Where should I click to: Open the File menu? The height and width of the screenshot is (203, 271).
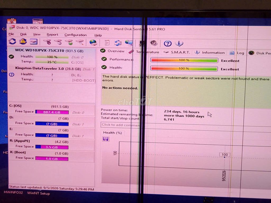click(x=11, y=34)
